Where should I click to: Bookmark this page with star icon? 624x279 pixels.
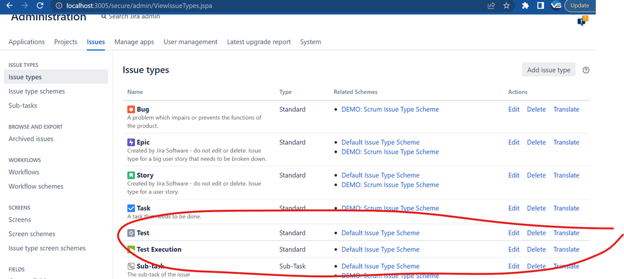click(x=506, y=6)
